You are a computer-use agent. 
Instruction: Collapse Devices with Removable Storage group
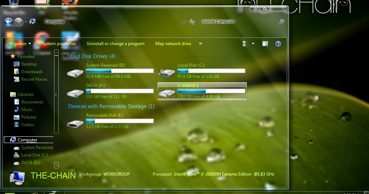[65, 106]
